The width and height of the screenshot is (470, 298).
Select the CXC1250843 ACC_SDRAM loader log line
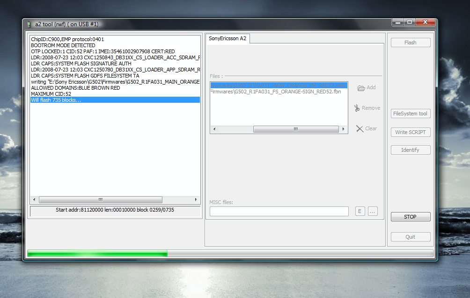click(115, 57)
